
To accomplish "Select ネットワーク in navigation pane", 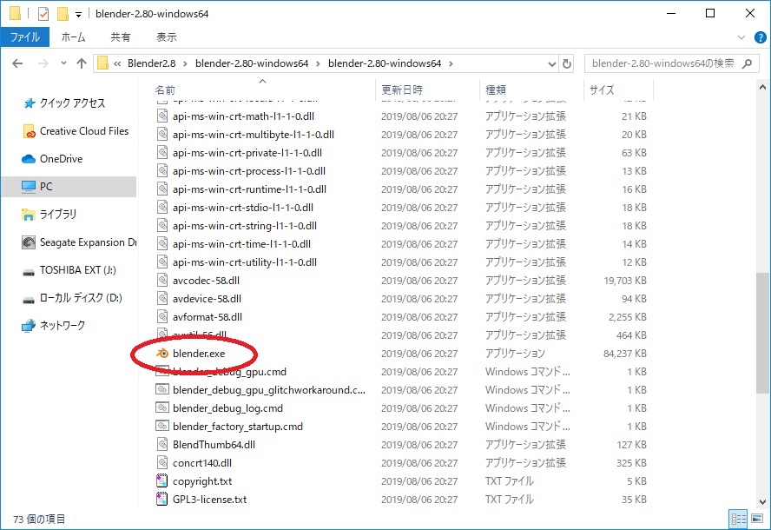I will tap(63, 325).
